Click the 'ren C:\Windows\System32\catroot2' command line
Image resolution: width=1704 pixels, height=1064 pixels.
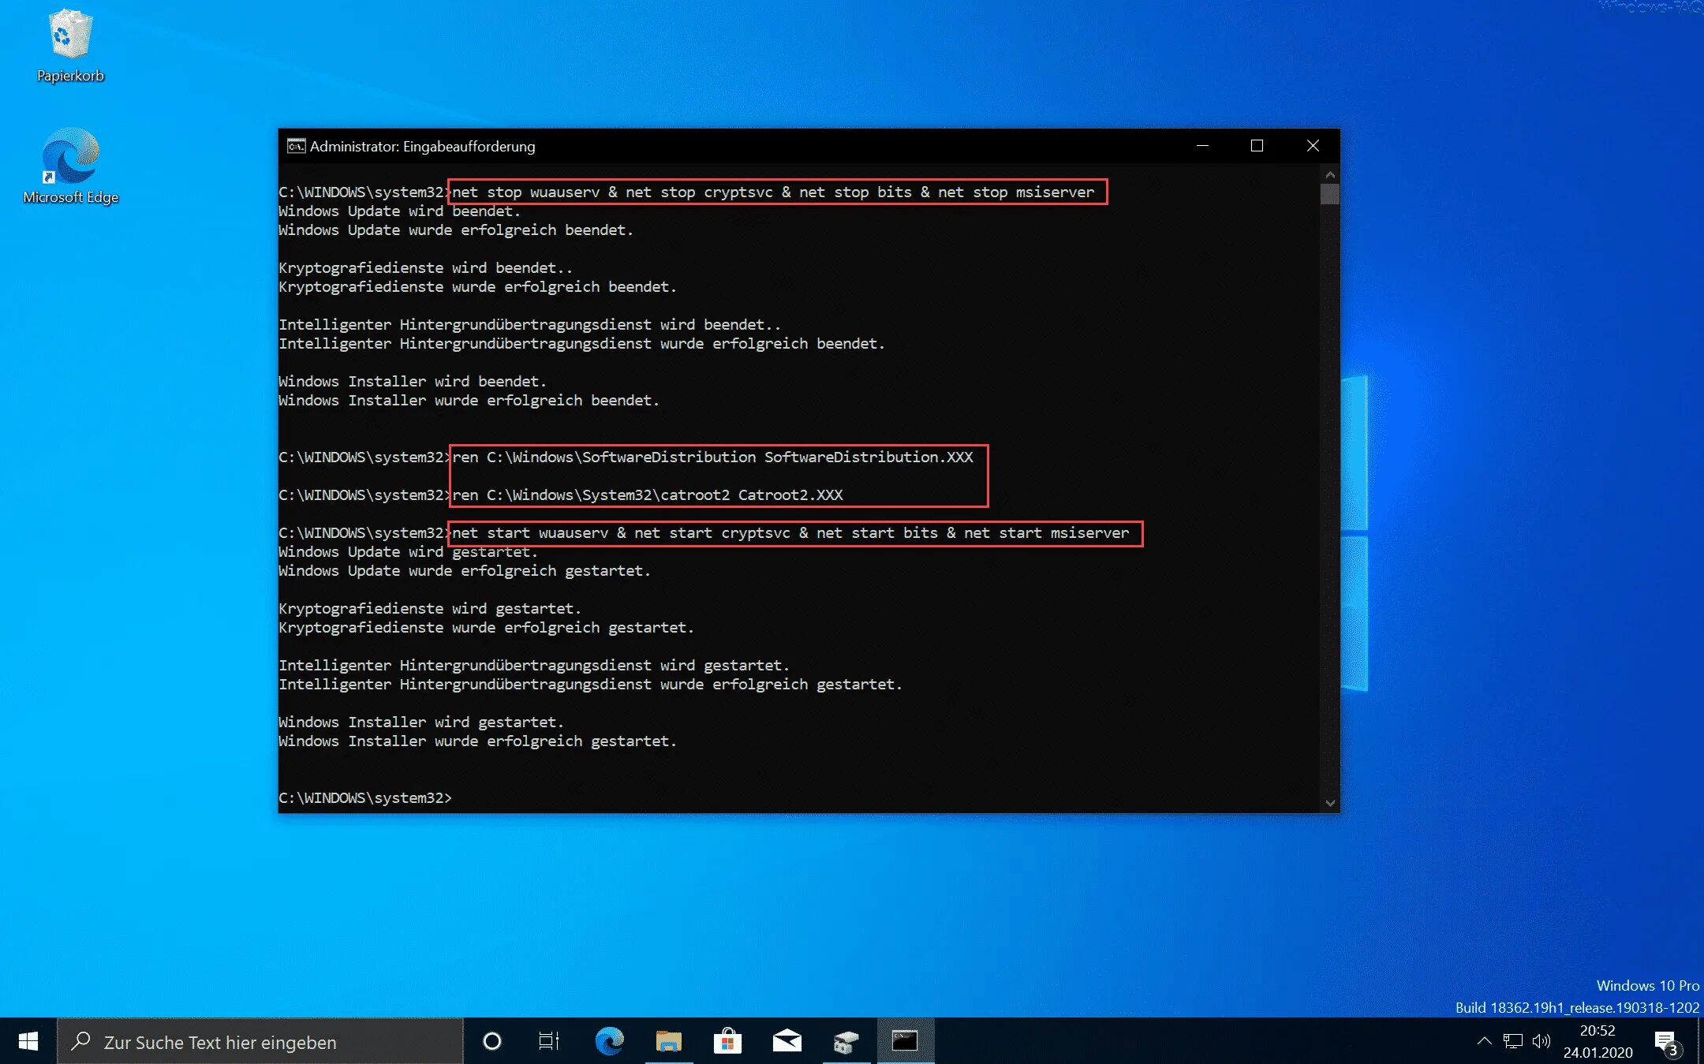pos(648,495)
